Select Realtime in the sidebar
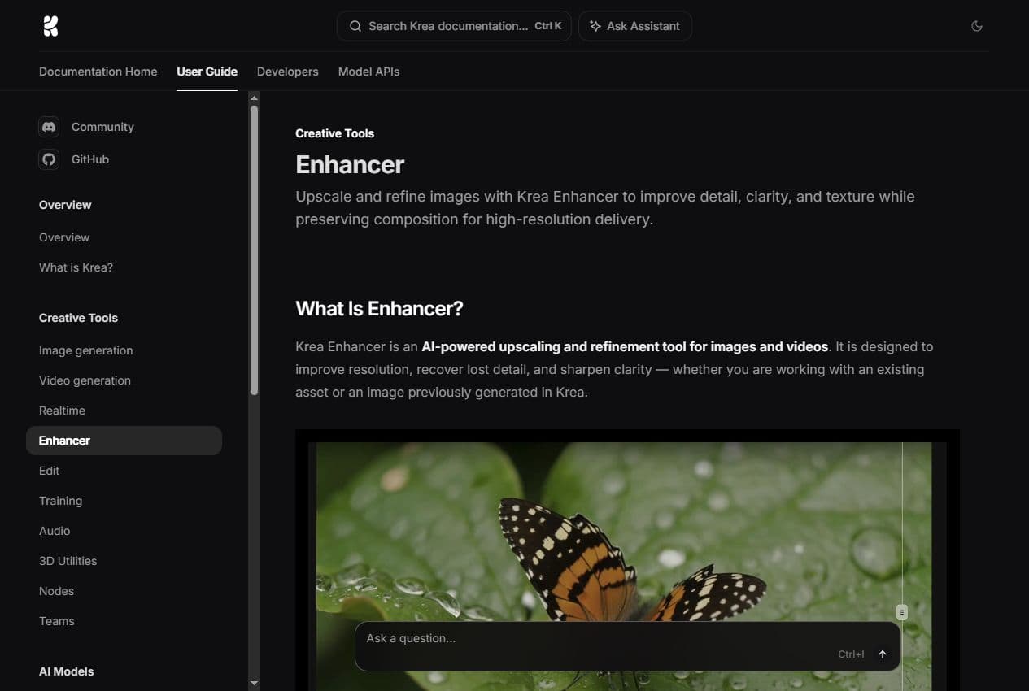 pyautogui.click(x=62, y=411)
